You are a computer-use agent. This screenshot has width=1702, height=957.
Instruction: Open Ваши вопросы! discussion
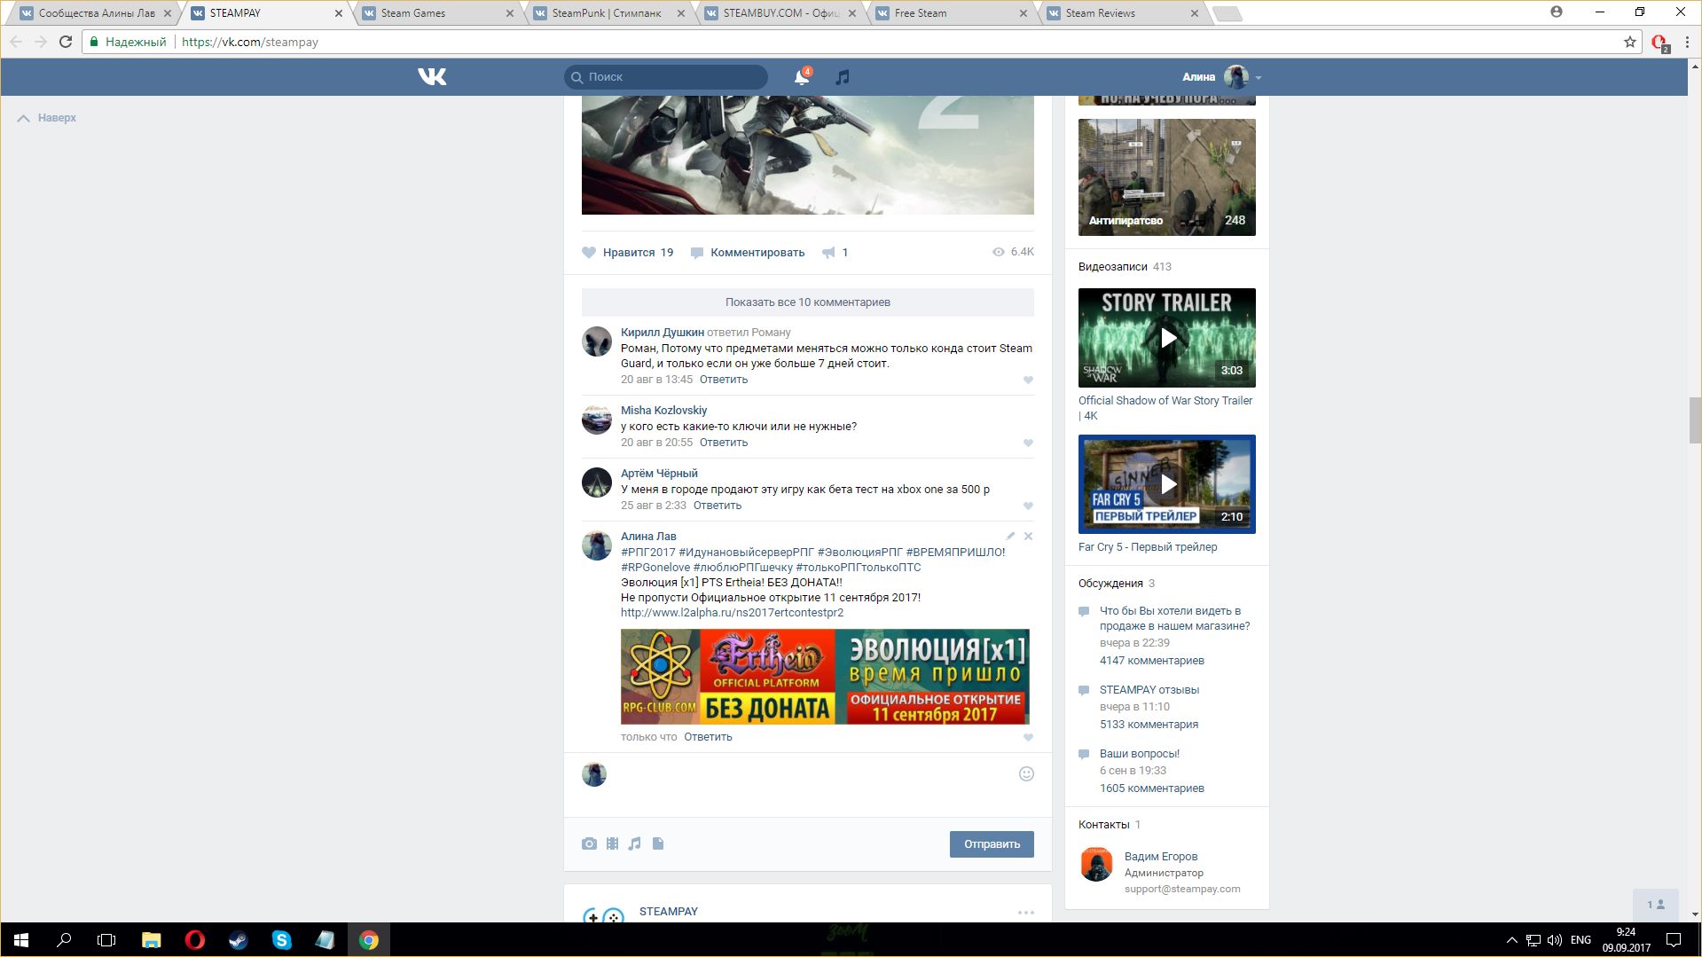[x=1140, y=754]
